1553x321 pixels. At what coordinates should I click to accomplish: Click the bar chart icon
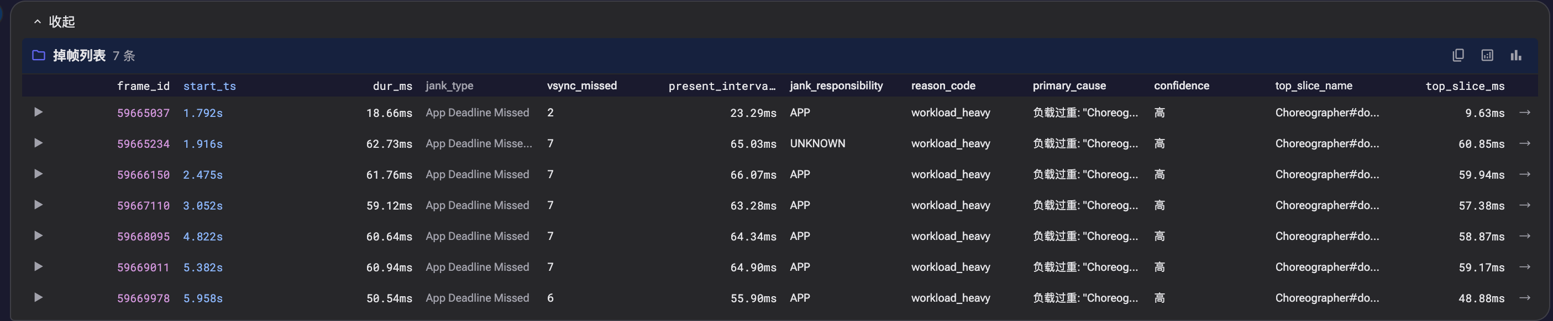pos(1515,55)
